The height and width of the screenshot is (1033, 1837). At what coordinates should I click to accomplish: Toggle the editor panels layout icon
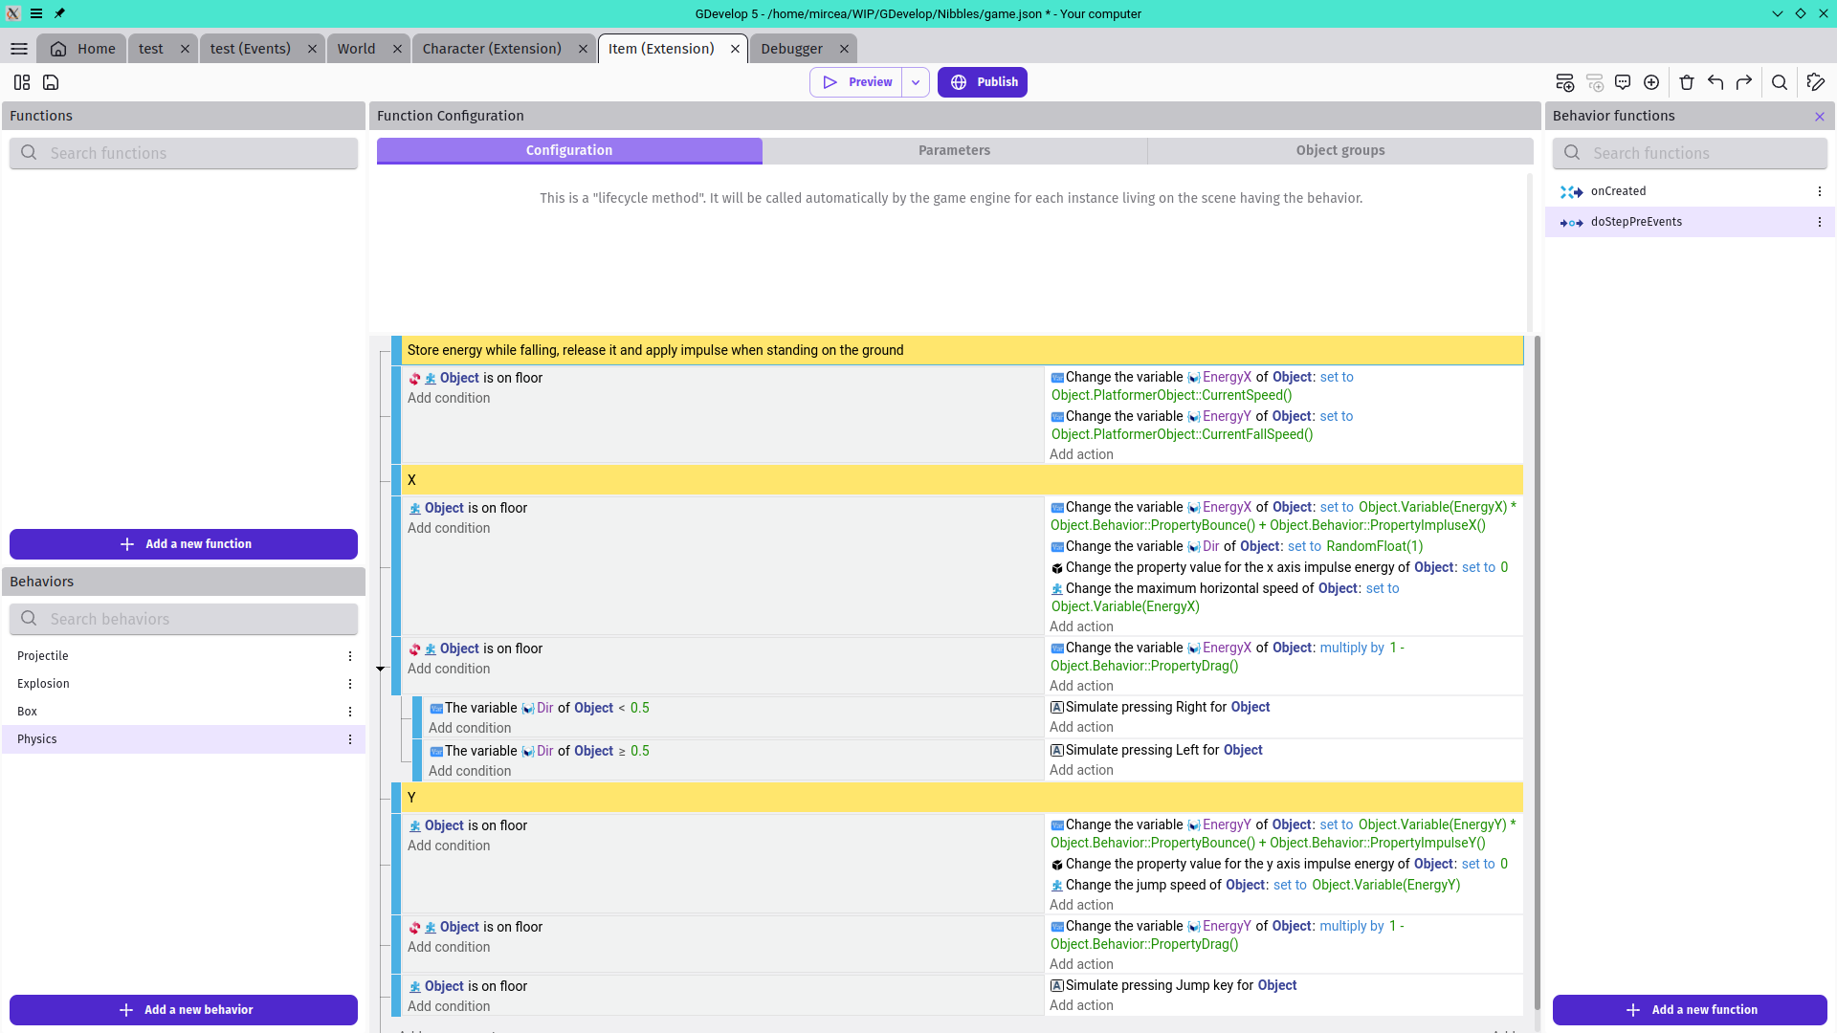pyautogui.click(x=22, y=82)
